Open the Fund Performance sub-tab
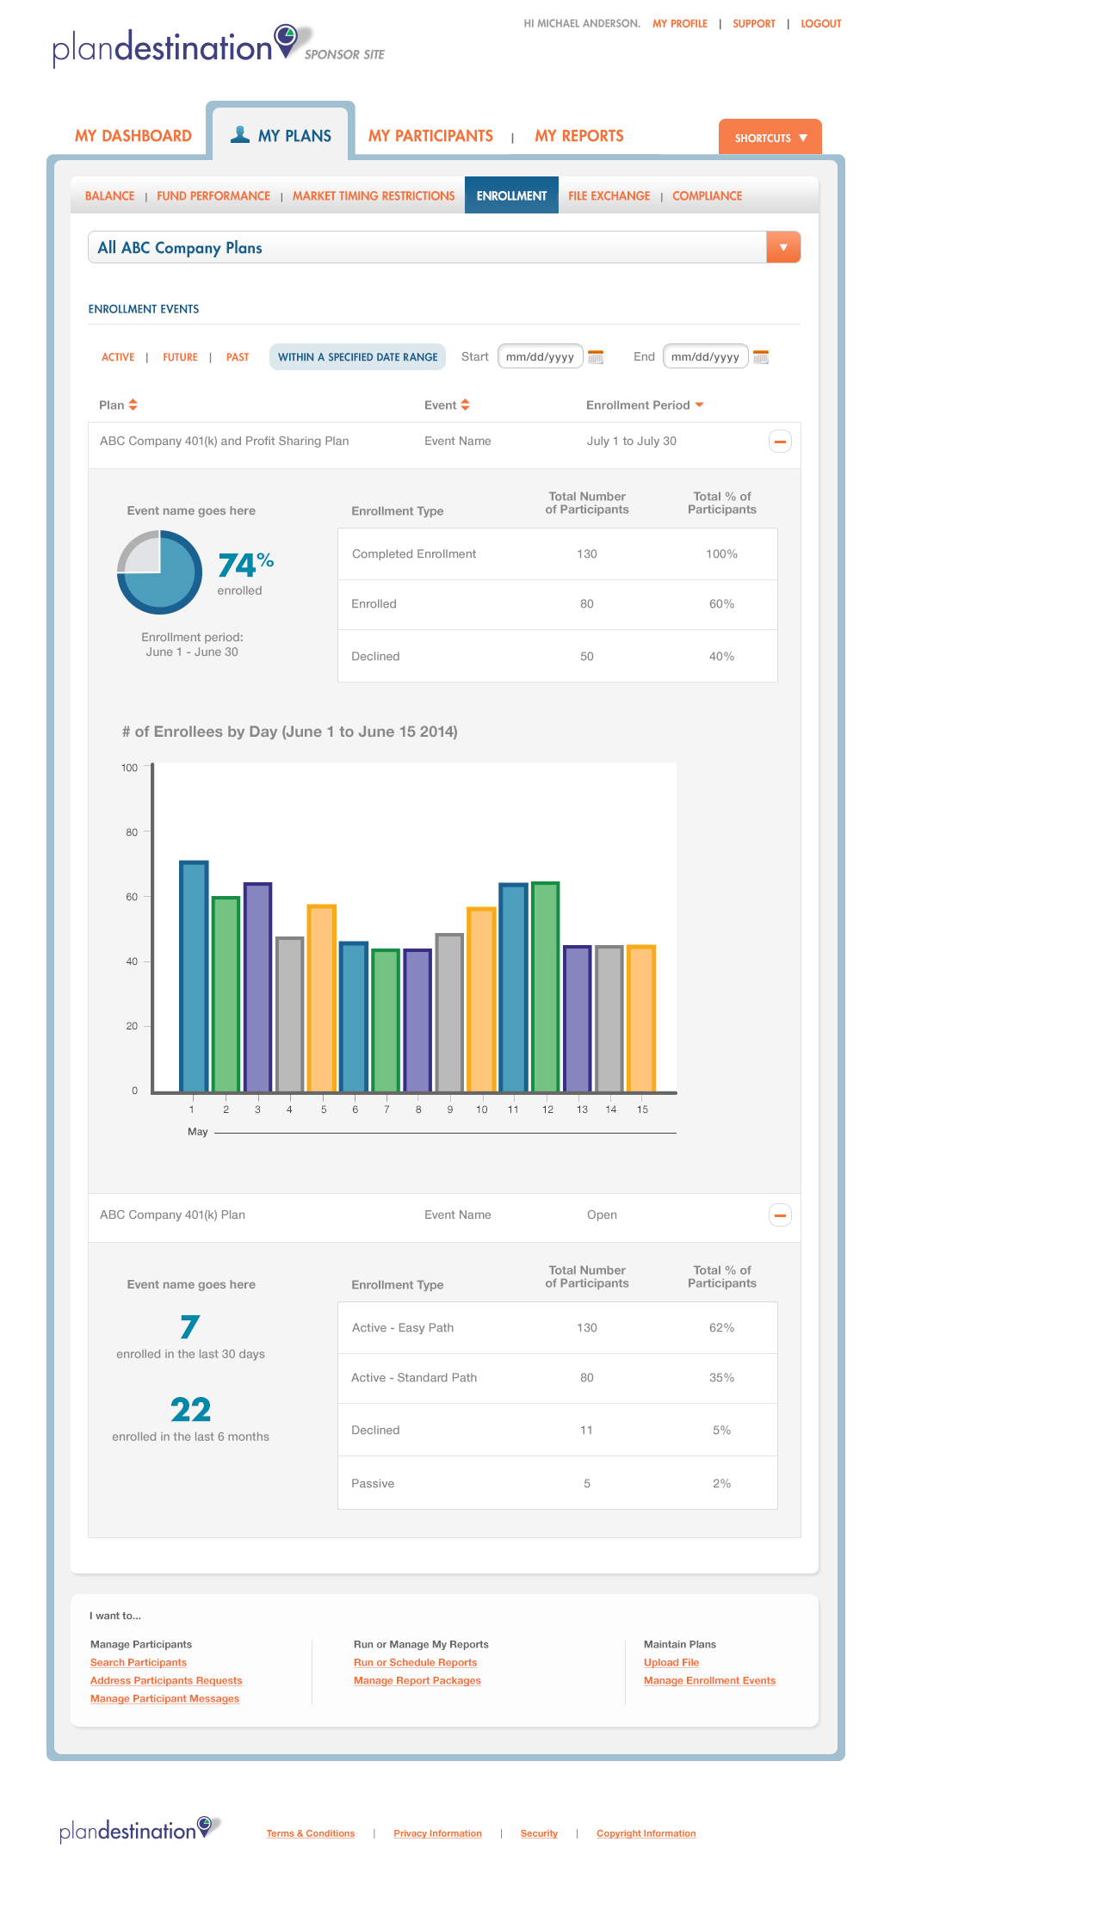 [213, 195]
